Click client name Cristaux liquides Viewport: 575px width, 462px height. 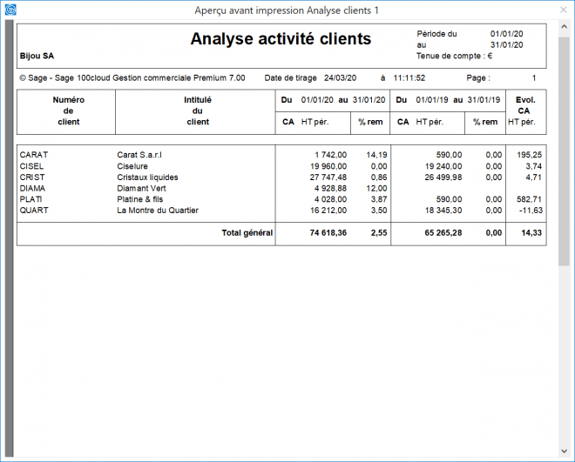coord(147,177)
